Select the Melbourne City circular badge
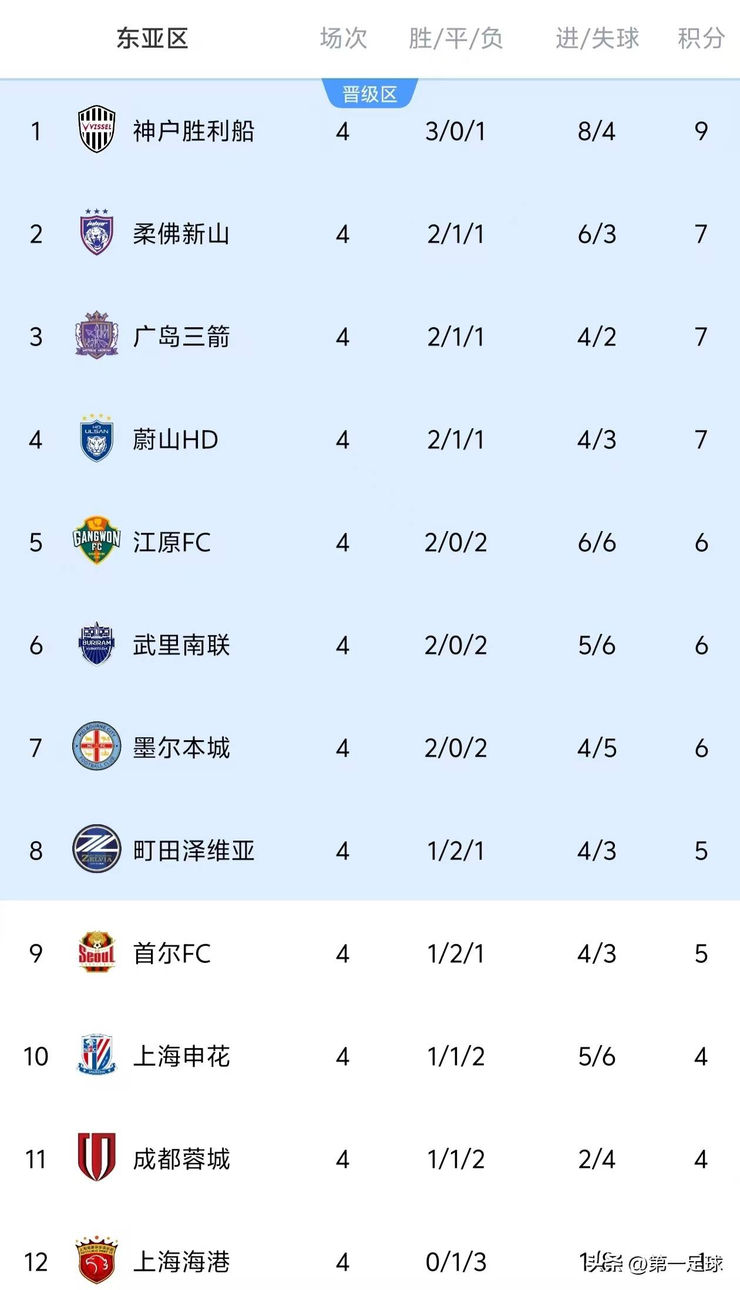 pyautogui.click(x=96, y=747)
